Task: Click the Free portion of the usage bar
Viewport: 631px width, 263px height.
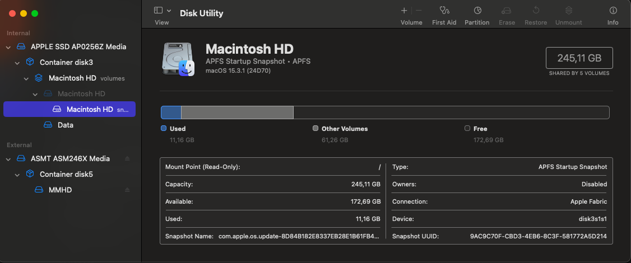Action: coord(451,112)
